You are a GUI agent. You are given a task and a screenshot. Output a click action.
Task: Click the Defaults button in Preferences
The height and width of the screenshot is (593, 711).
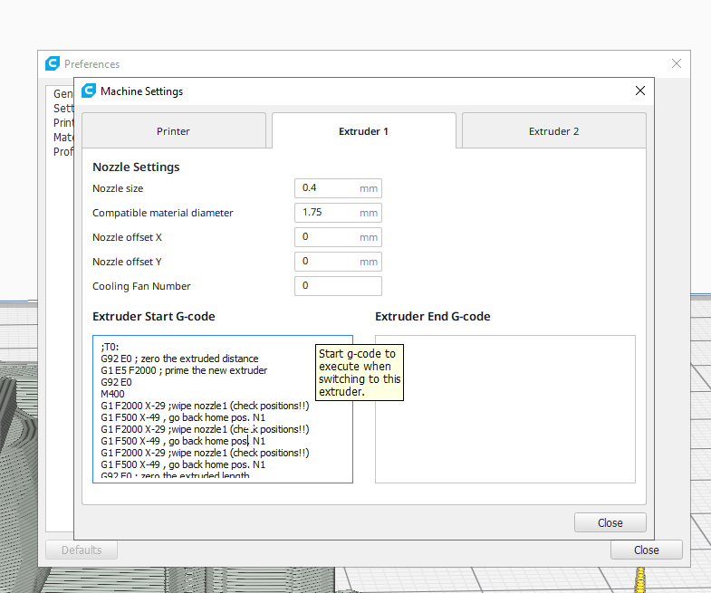pos(82,550)
